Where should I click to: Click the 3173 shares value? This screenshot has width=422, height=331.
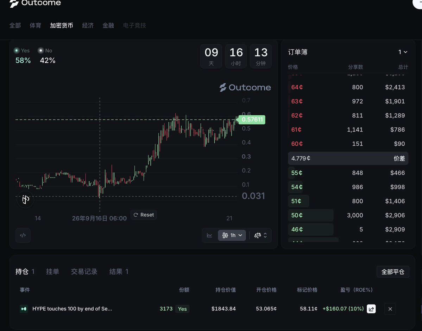coord(166,309)
